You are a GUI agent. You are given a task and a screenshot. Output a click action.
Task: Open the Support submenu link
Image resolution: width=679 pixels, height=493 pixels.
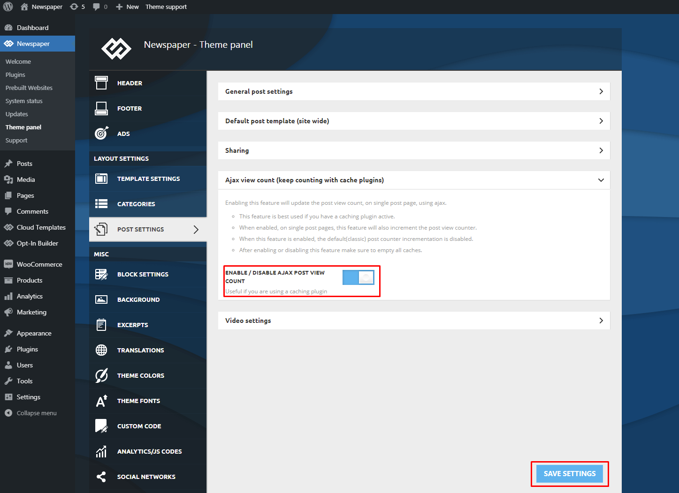(16, 140)
